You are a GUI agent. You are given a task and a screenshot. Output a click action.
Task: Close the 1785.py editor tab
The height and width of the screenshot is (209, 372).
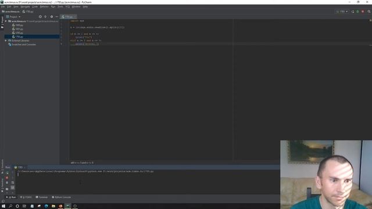tap(75, 17)
